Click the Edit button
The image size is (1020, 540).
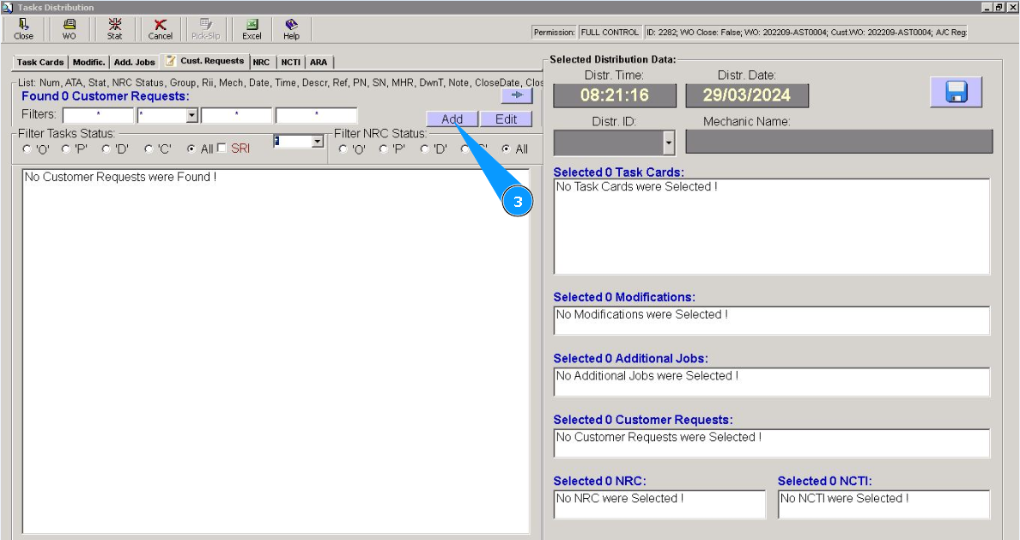tap(506, 119)
